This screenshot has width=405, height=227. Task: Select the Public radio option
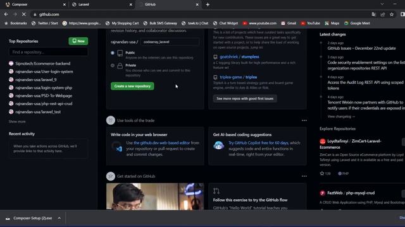click(113, 53)
